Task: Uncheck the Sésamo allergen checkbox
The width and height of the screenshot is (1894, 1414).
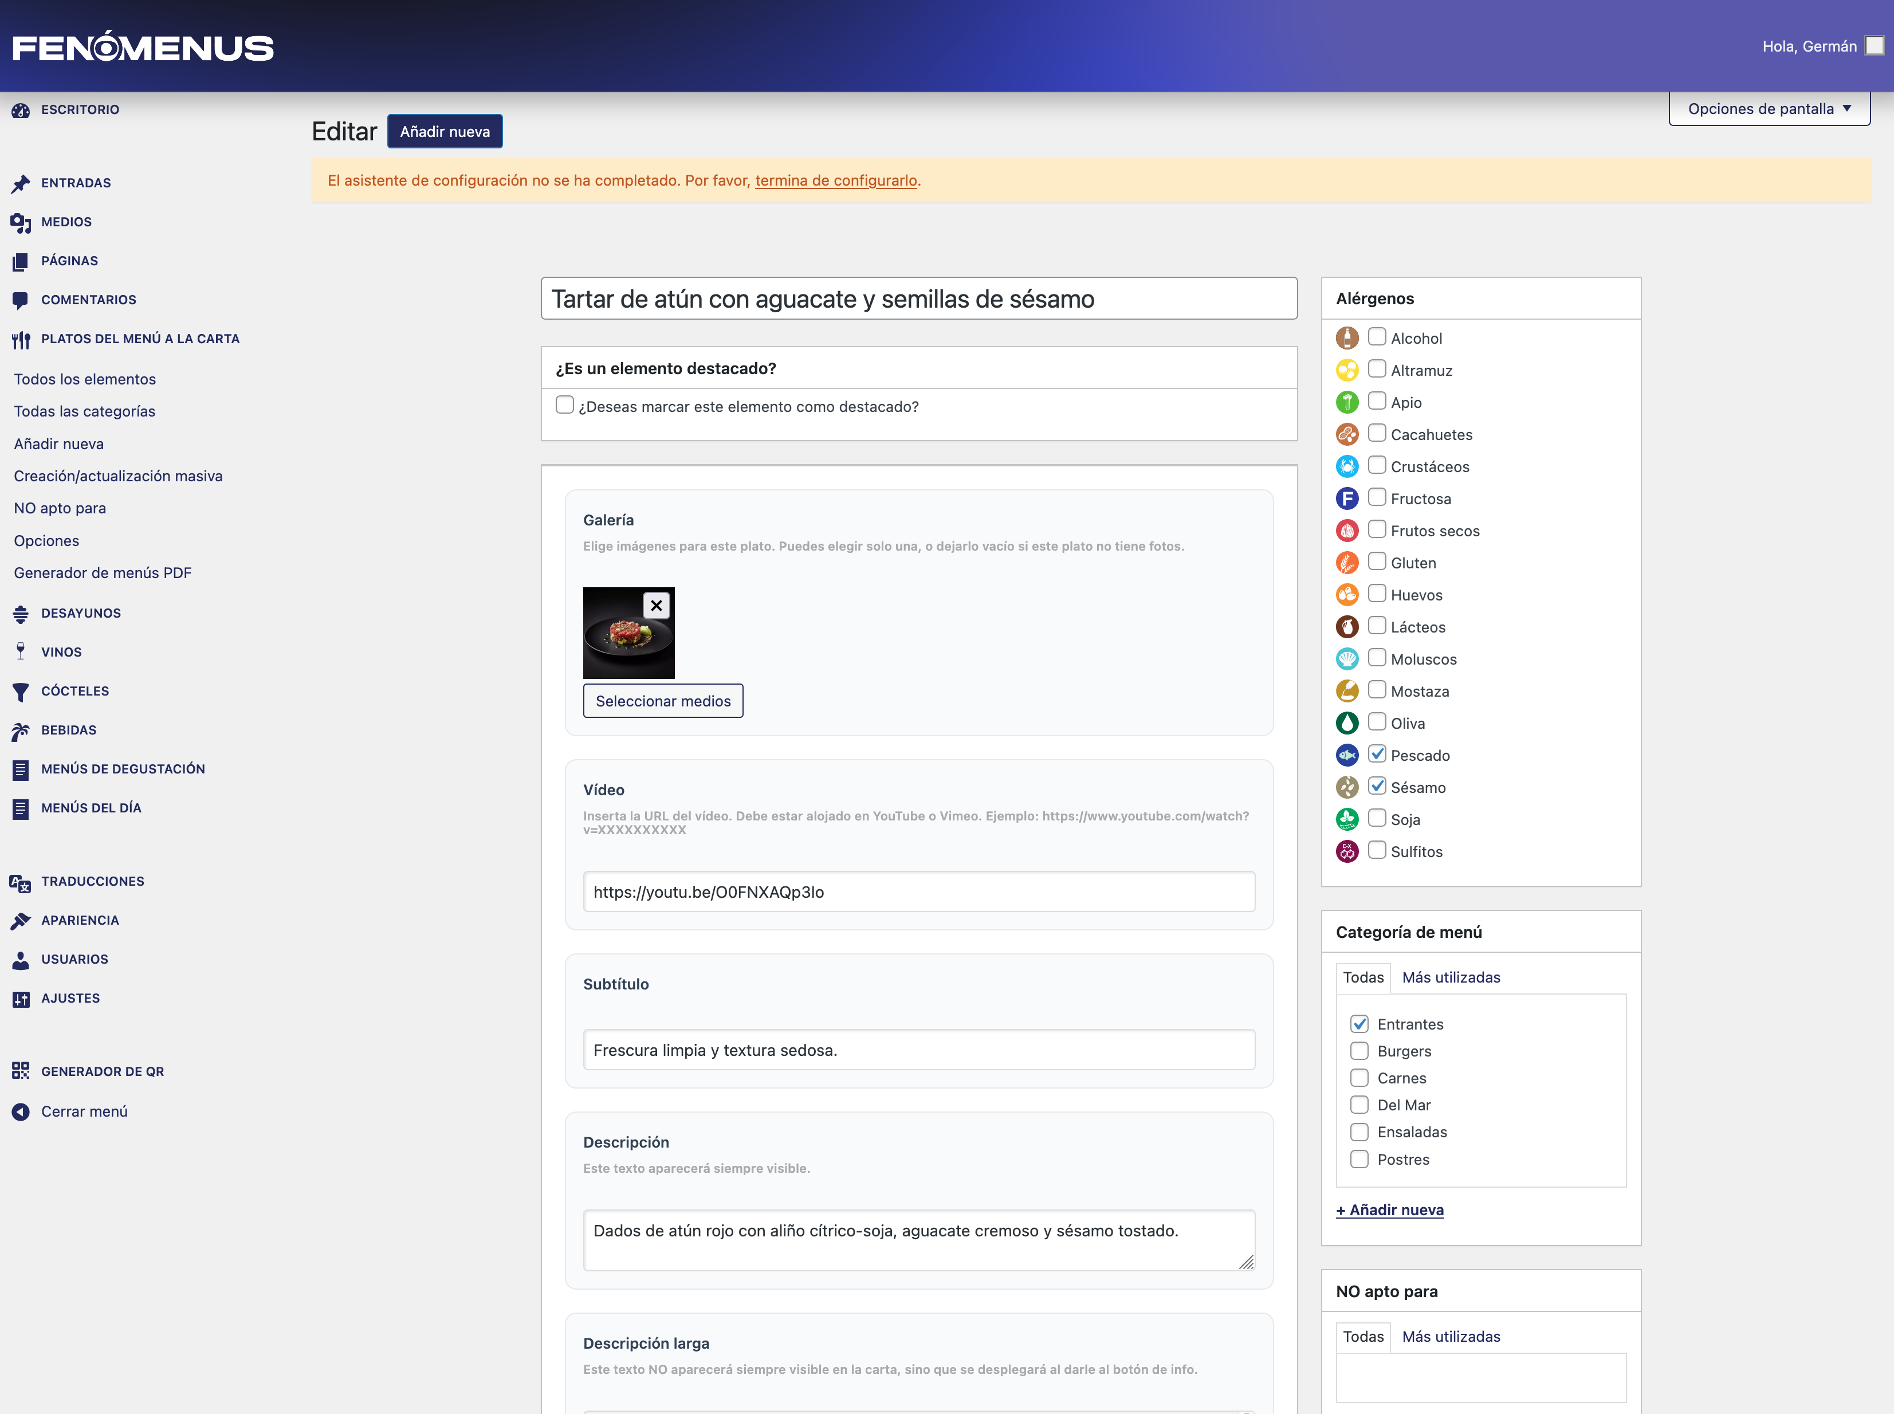Action: coord(1376,785)
